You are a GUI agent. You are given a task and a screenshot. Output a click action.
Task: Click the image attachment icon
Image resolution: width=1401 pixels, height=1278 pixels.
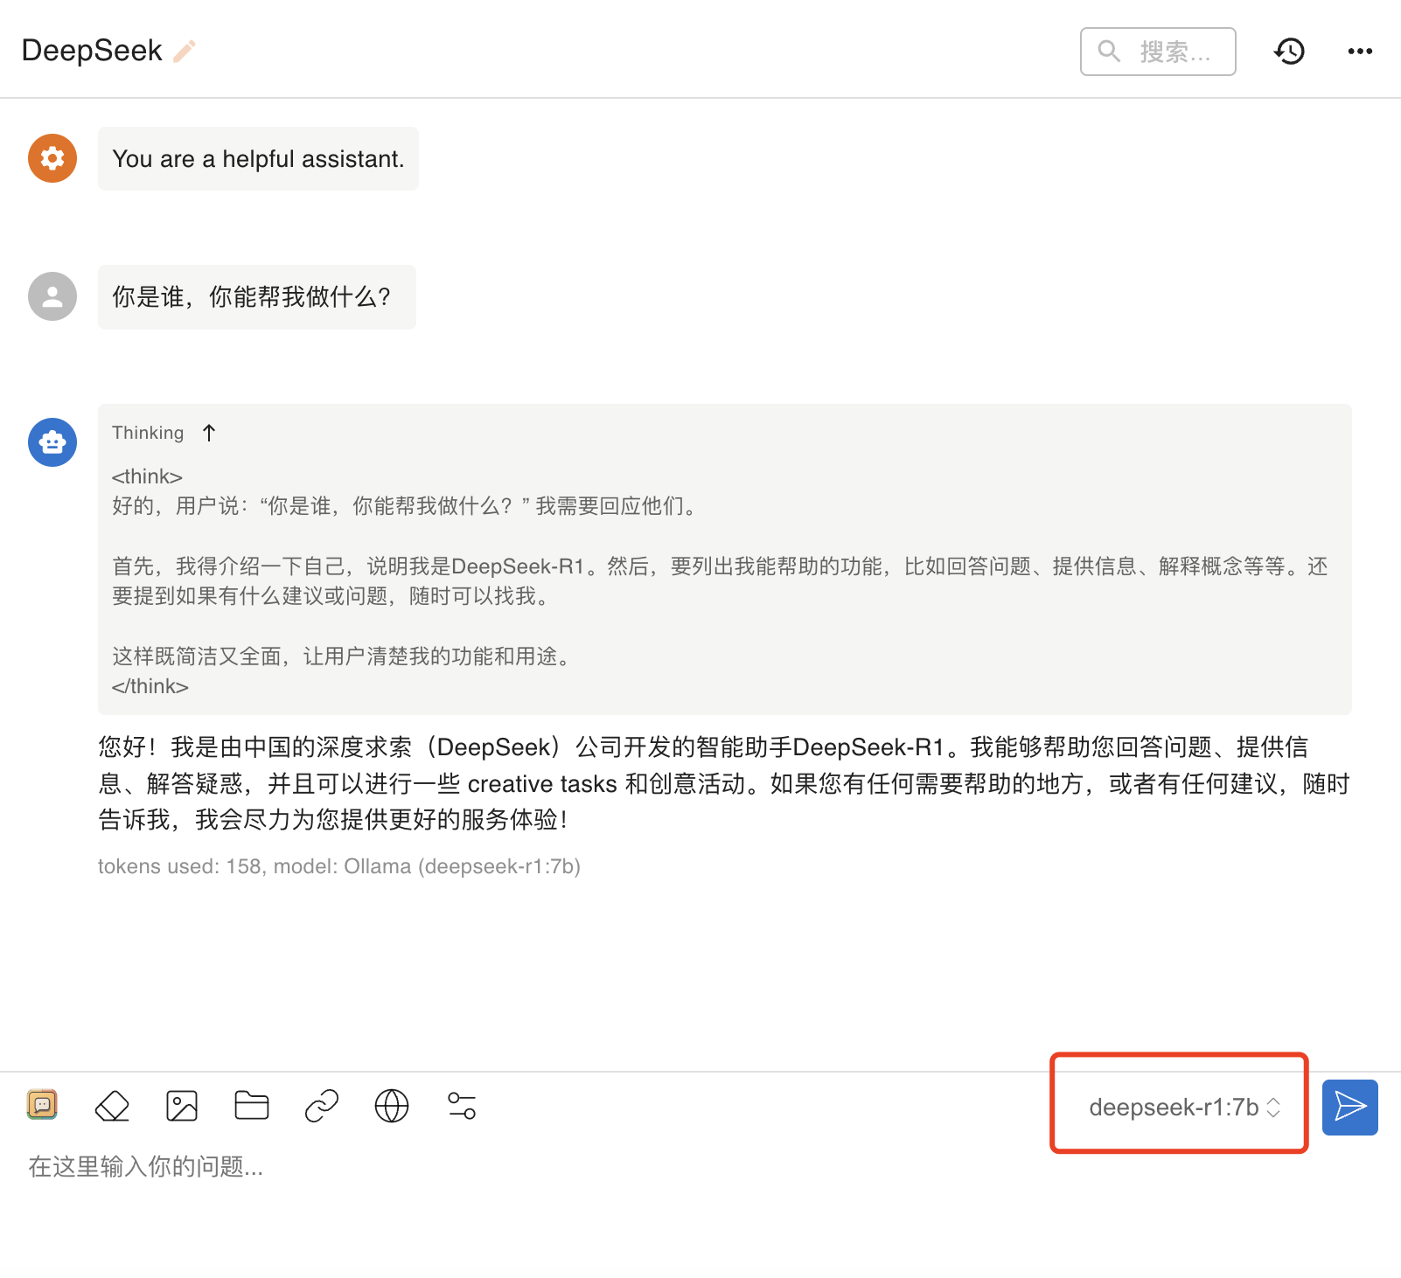(182, 1106)
